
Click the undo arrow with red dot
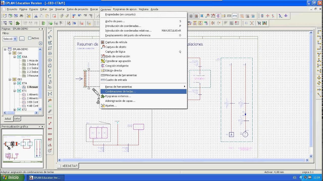coord(74,16)
